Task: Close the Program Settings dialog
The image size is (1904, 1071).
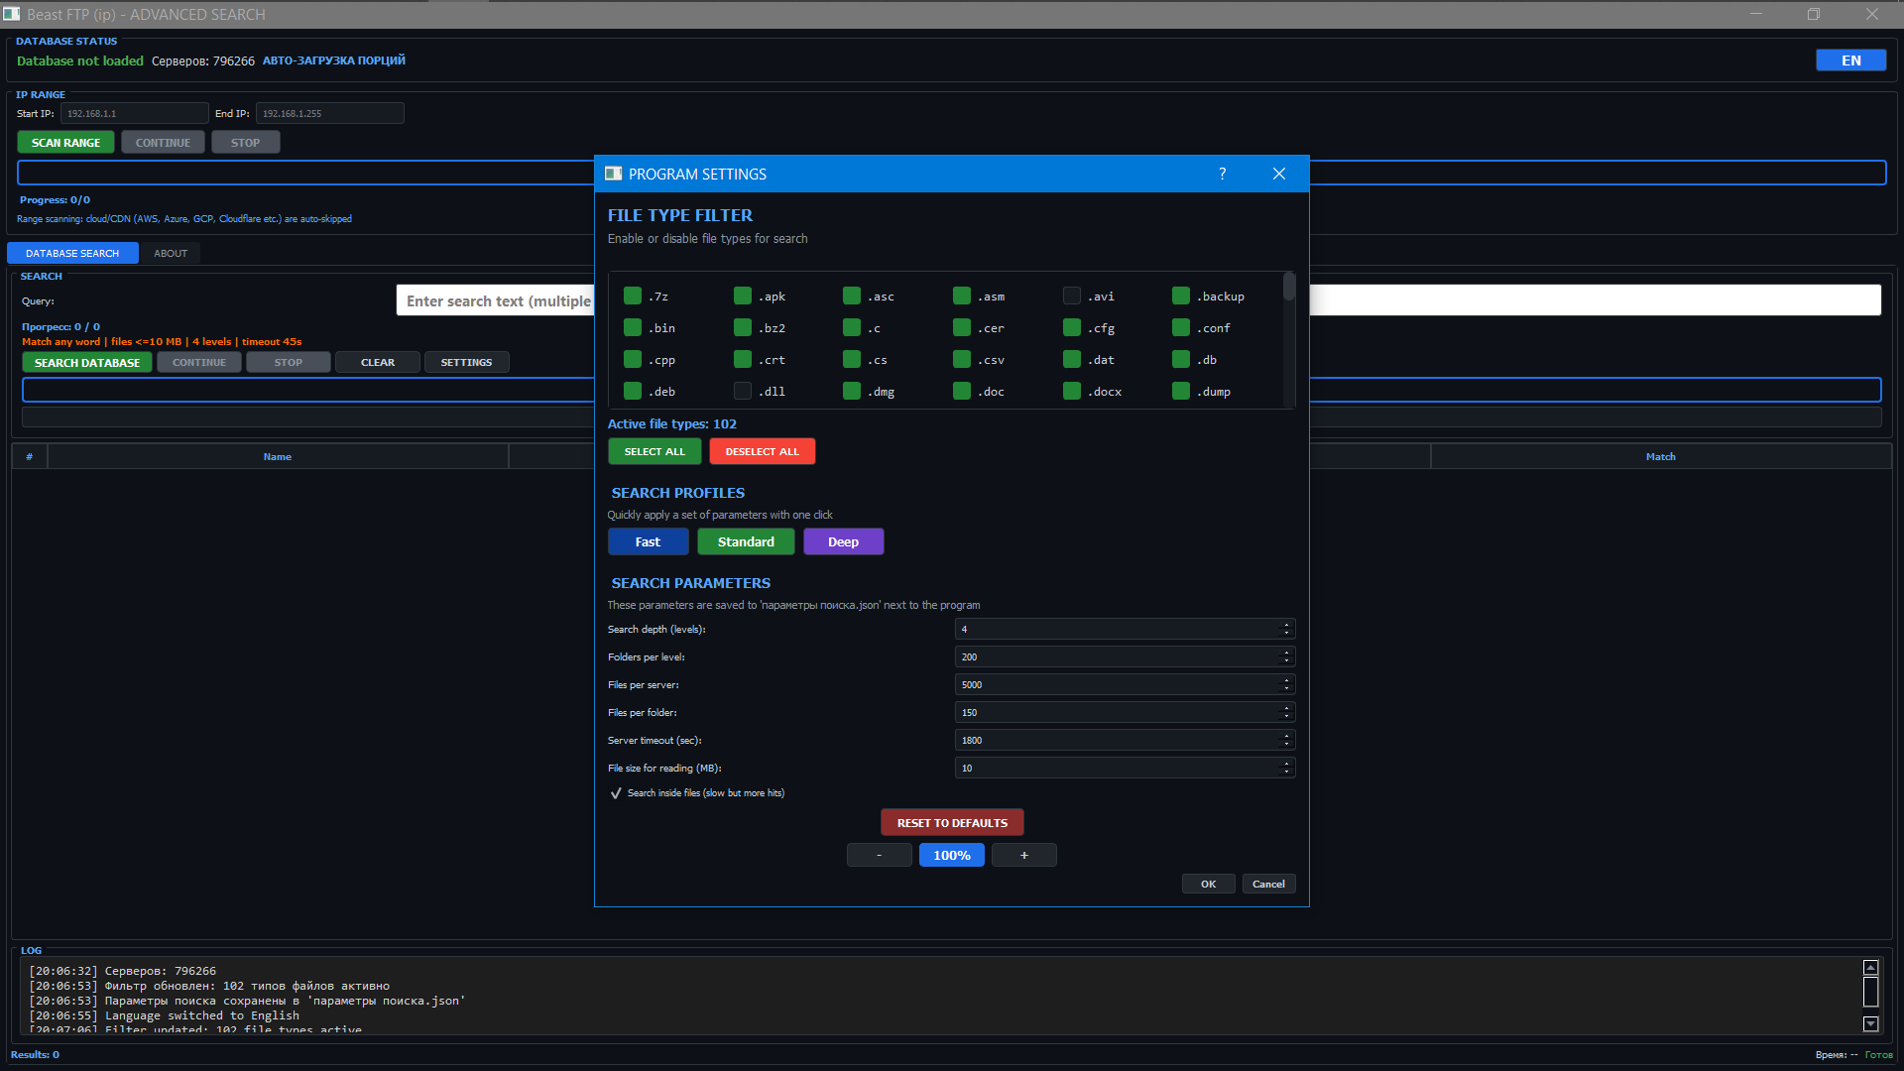Action: point(1279,174)
